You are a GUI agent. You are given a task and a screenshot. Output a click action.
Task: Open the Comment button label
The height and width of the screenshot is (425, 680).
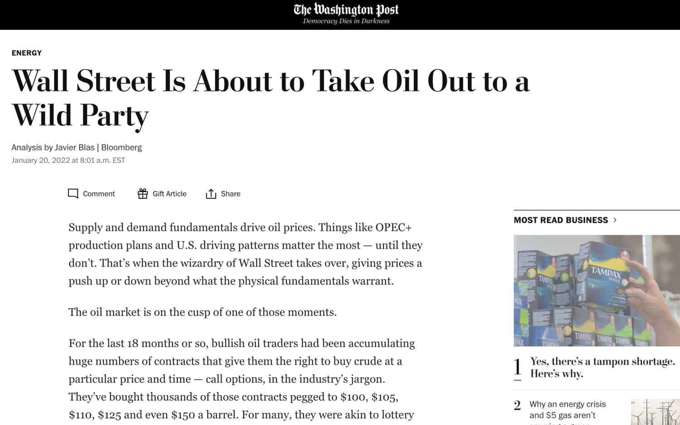tap(99, 194)
